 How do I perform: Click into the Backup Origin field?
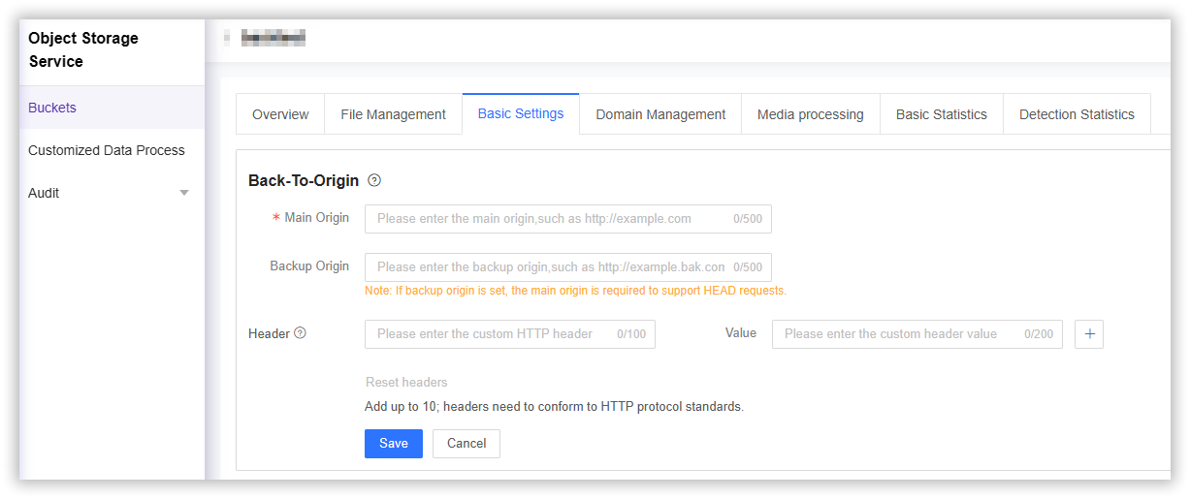[548, 266]
